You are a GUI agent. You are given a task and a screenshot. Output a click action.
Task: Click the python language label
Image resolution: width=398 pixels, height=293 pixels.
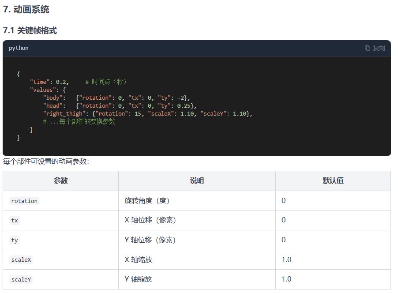(x=19, y=48)
